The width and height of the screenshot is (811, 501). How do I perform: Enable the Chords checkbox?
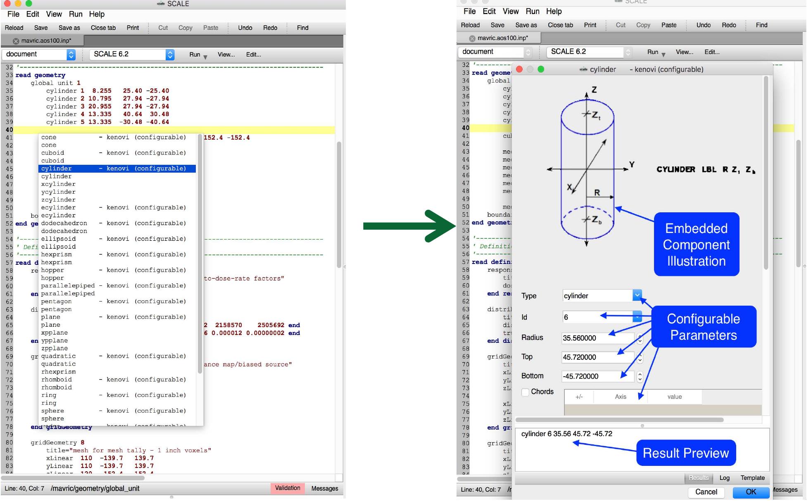coord(526,392)
